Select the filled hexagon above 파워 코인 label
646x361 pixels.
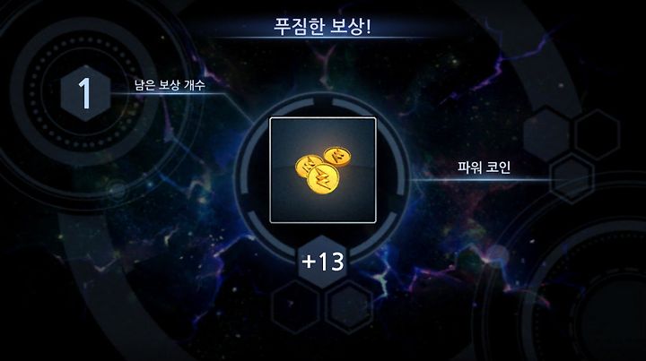(x=547, y=134)
